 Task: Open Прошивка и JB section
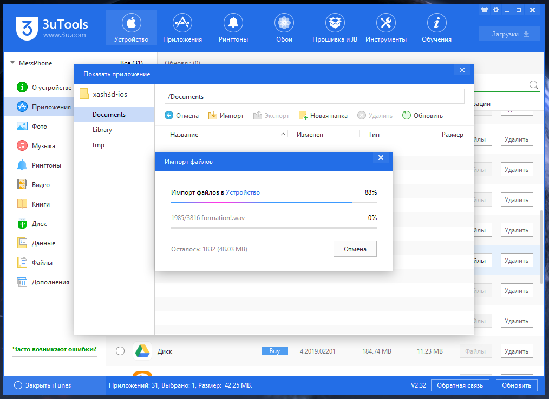pos(335,29)
